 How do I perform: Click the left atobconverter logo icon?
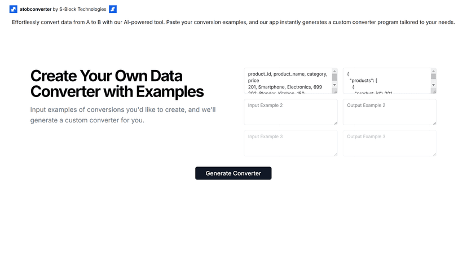(14, 9)
